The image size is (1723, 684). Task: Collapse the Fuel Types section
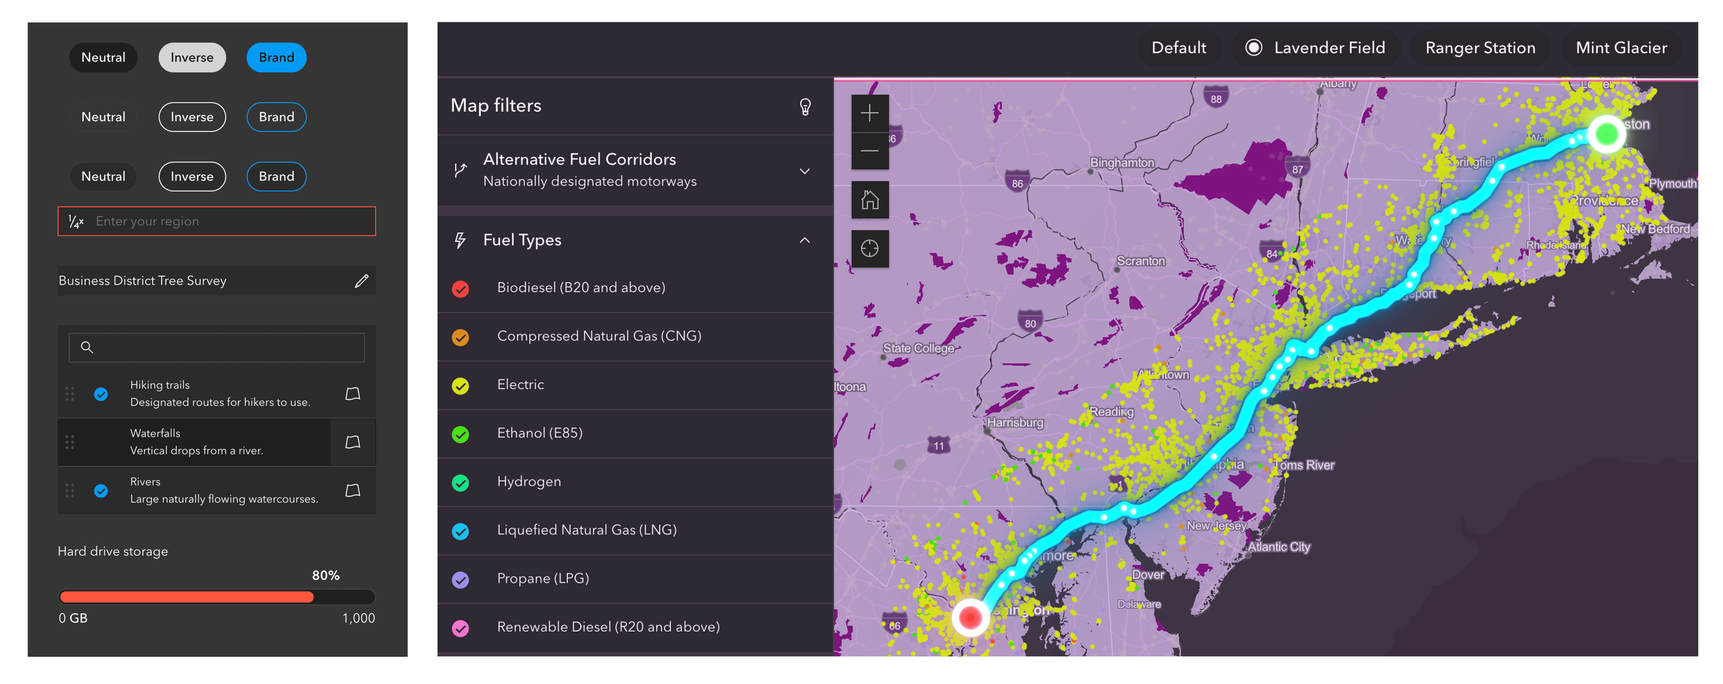point(804,241)
